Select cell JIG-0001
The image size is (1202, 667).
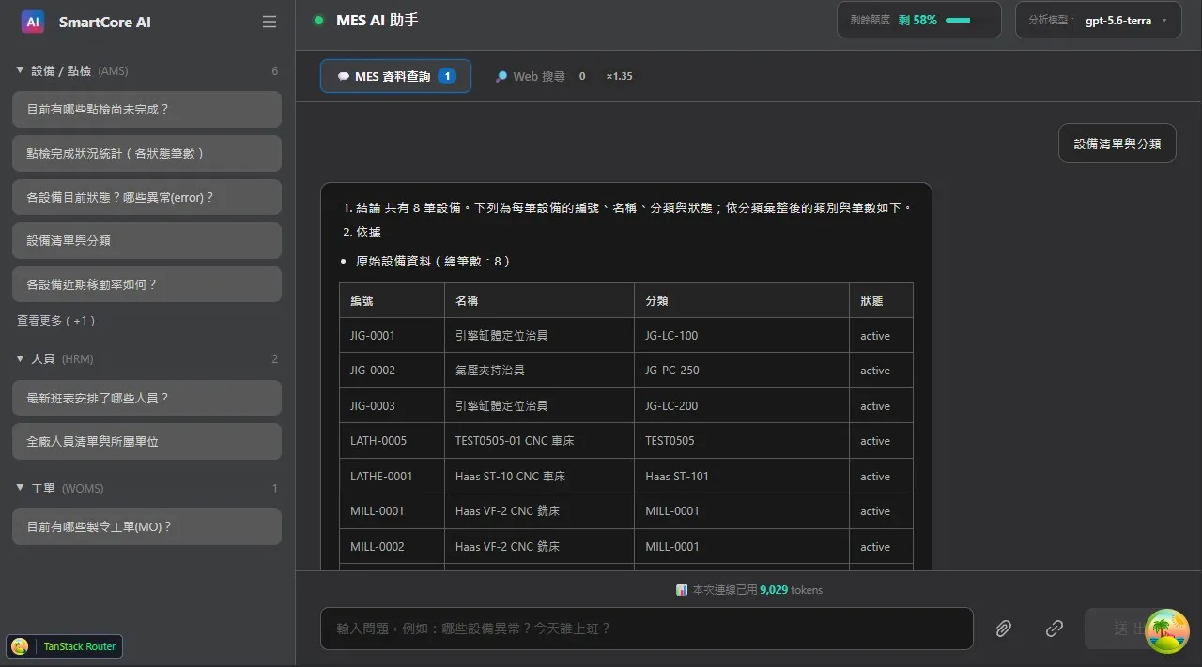(392, 335)
